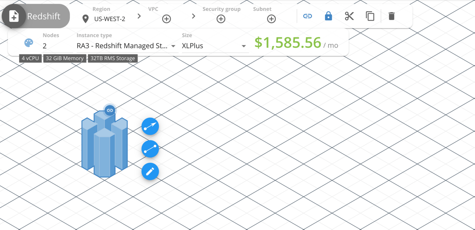Click the Redshift add-file icon button

click(x=14, y=16)
